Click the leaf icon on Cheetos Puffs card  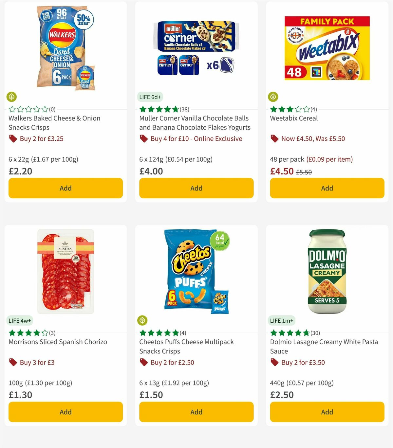tap(143, 320)
